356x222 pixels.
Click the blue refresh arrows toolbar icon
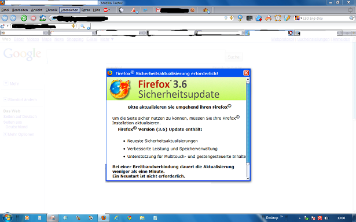pyautogui.click(x=145, y=10)
